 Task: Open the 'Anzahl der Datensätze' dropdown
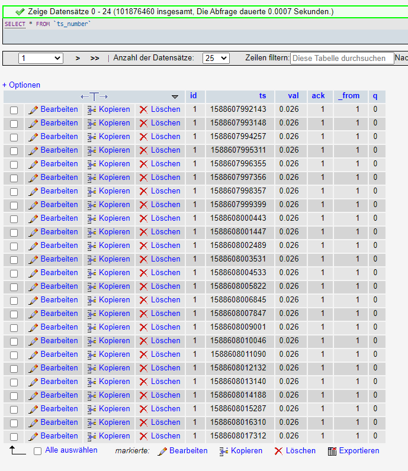point(216,58)
